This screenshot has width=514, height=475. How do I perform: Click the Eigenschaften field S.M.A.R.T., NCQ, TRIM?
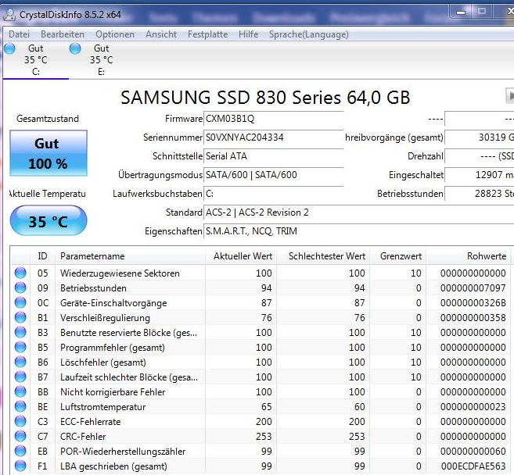(x=358, y=231)
